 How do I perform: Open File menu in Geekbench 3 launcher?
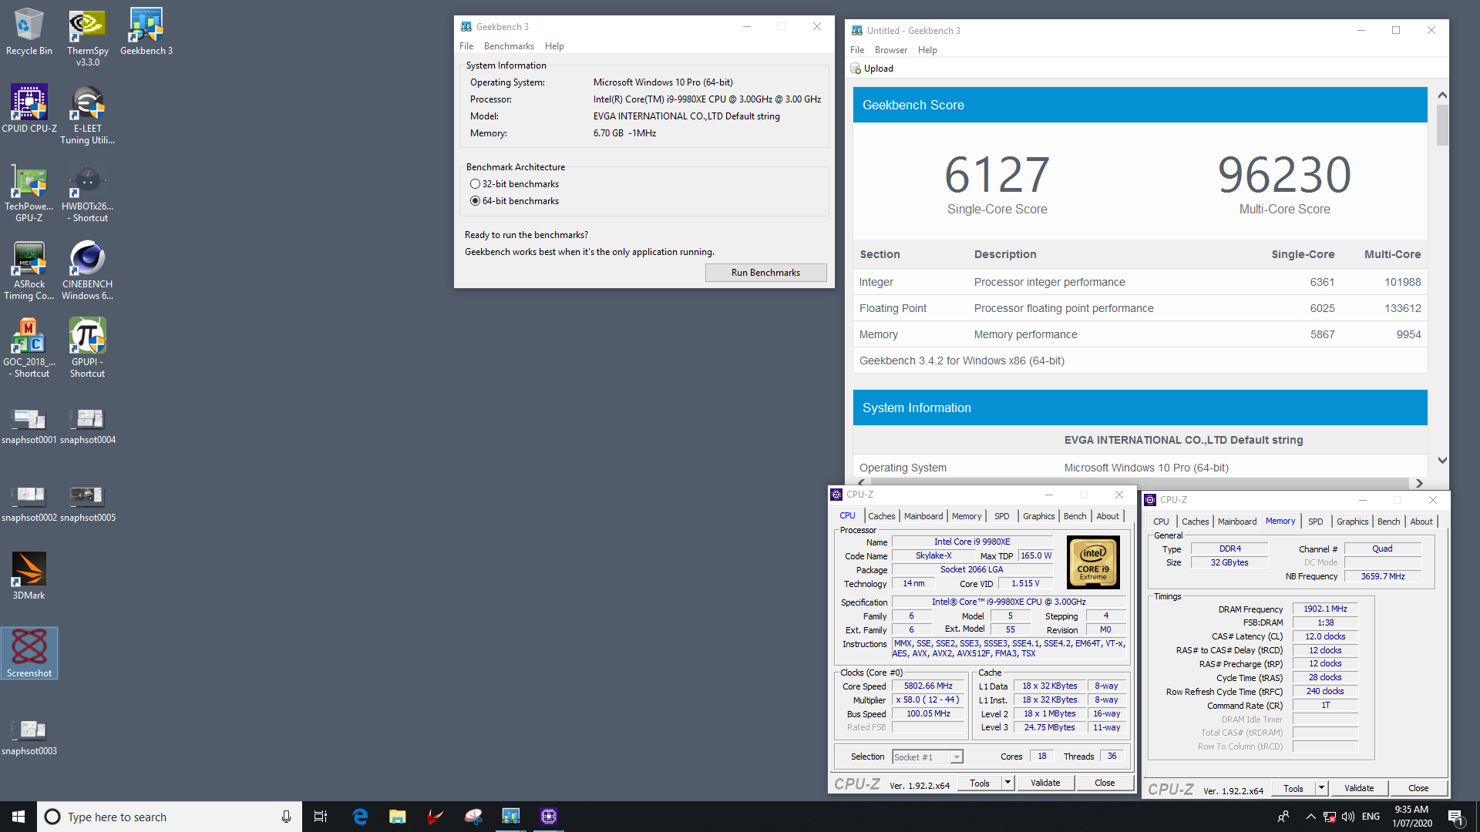(x=466, y=46)
